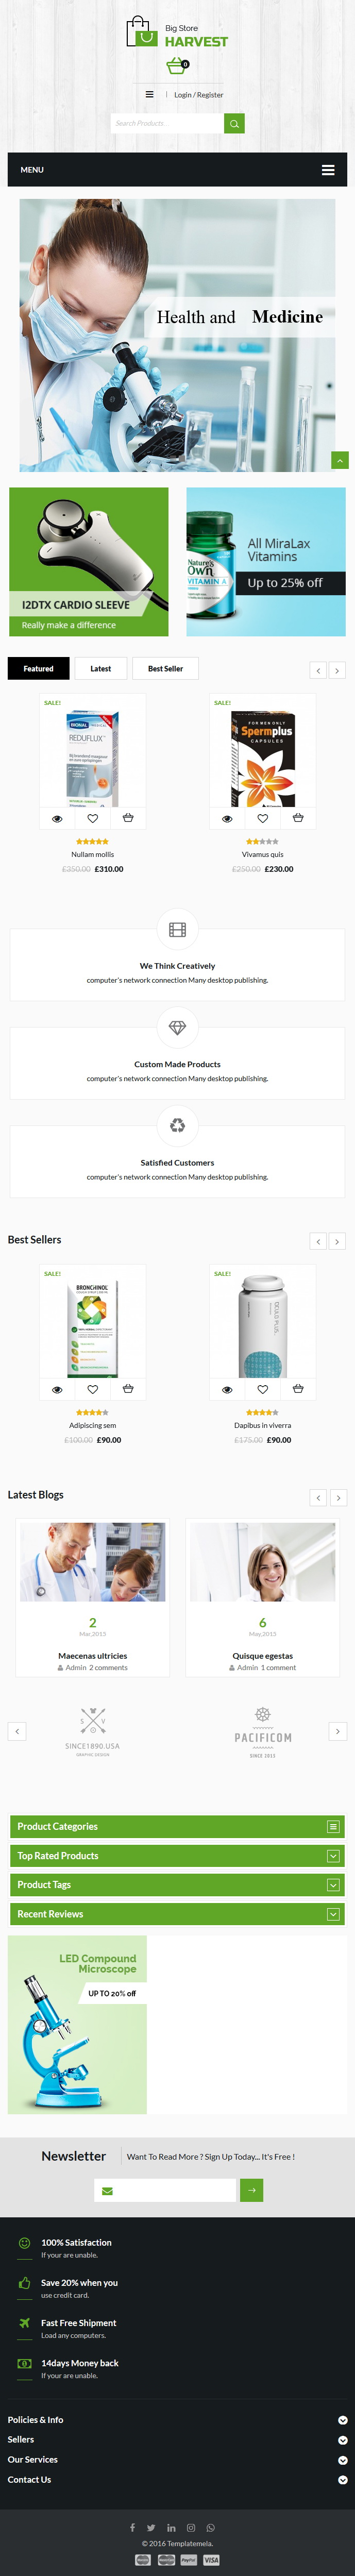Screen dimensions: 355x2576
Task: Open the shopping basket icon in header
Action: (x=176, y=66)
